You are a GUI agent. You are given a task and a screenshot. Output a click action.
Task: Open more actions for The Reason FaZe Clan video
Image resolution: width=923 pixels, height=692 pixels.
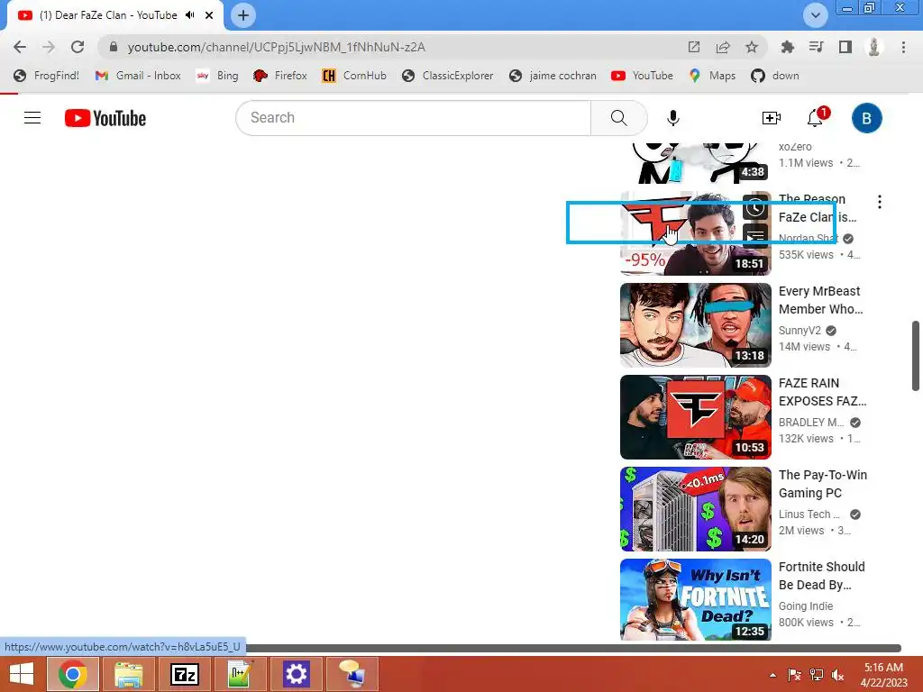(x=880, y=202)
